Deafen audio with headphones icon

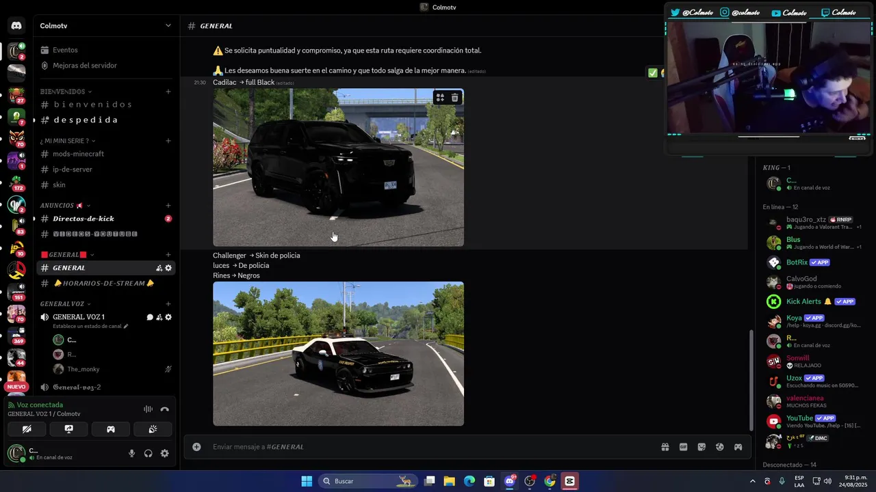click(x=148, y=453)
